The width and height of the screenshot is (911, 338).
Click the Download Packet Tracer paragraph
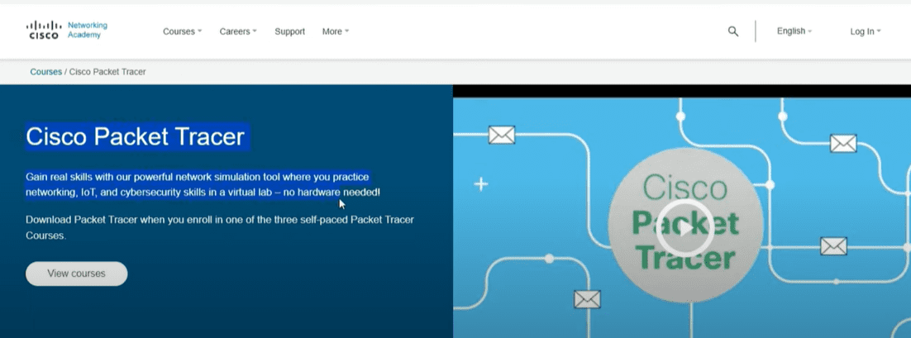[x=219, y=227]
